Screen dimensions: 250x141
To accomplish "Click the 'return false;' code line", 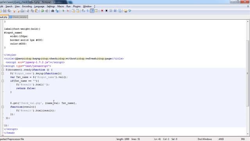I will (x=26, y=88).
